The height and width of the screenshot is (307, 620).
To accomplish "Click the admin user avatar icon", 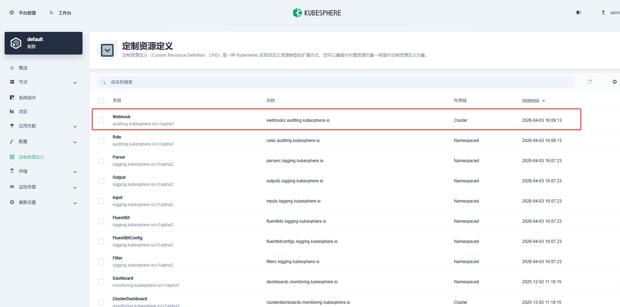I will coord(603,12).
